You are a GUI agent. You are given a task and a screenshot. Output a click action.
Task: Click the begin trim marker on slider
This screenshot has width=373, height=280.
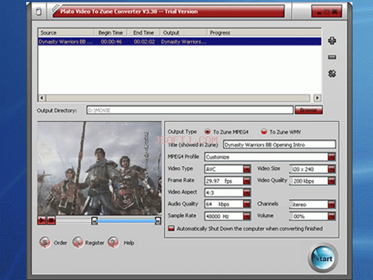(94, 221)
